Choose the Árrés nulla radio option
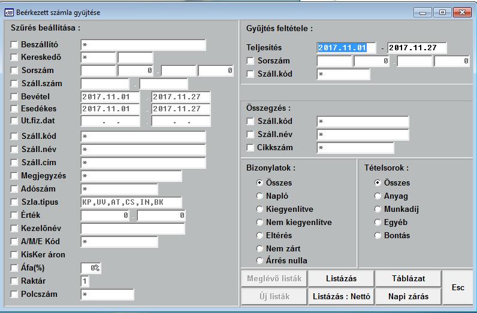Image resolution: width=477 pixels, height=313 pixels. pos(259,260)
